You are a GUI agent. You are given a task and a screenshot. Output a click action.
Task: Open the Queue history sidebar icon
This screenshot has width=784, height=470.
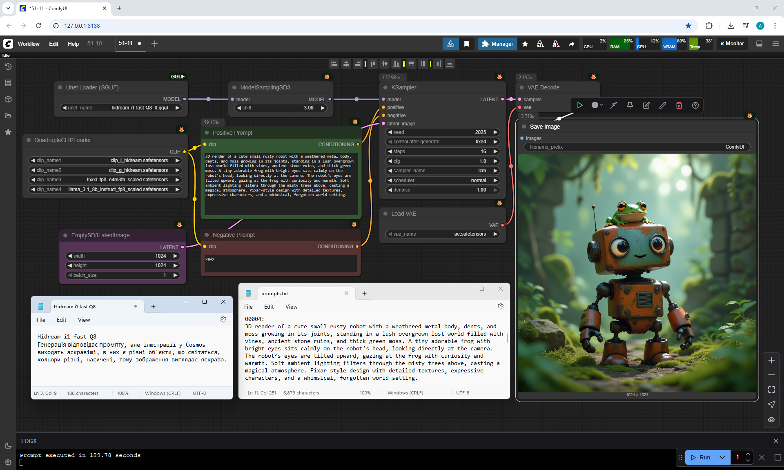tap(8, 67)
